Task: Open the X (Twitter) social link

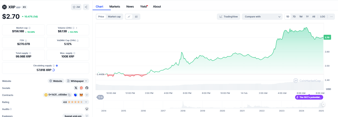Action: 76,88
